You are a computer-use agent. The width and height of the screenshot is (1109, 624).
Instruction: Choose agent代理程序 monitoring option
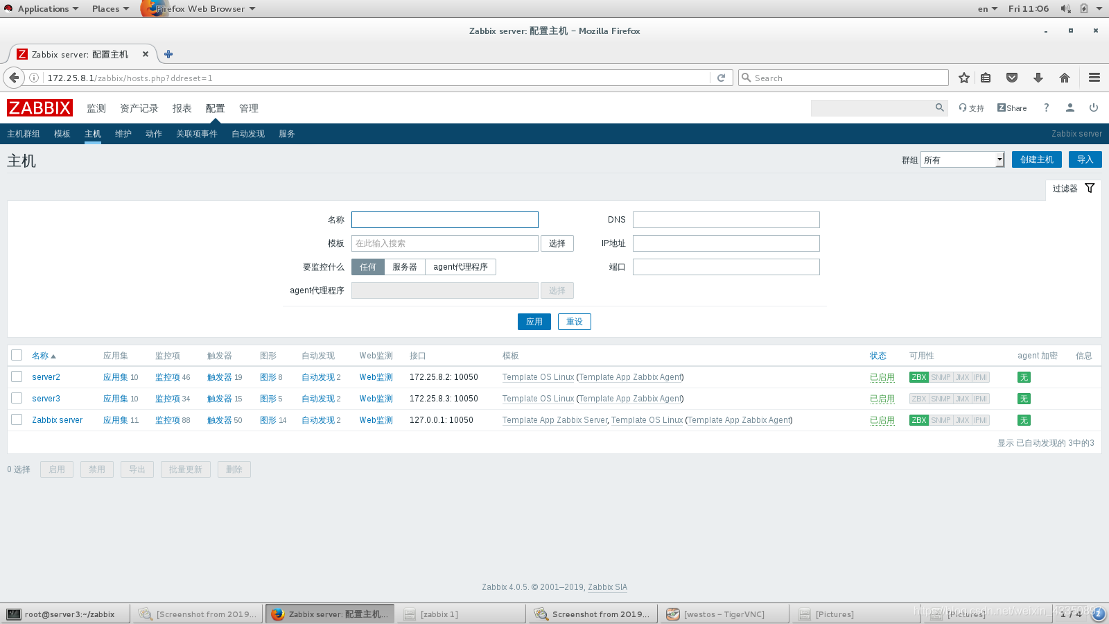pyautogui.click(x=461, y=267)
